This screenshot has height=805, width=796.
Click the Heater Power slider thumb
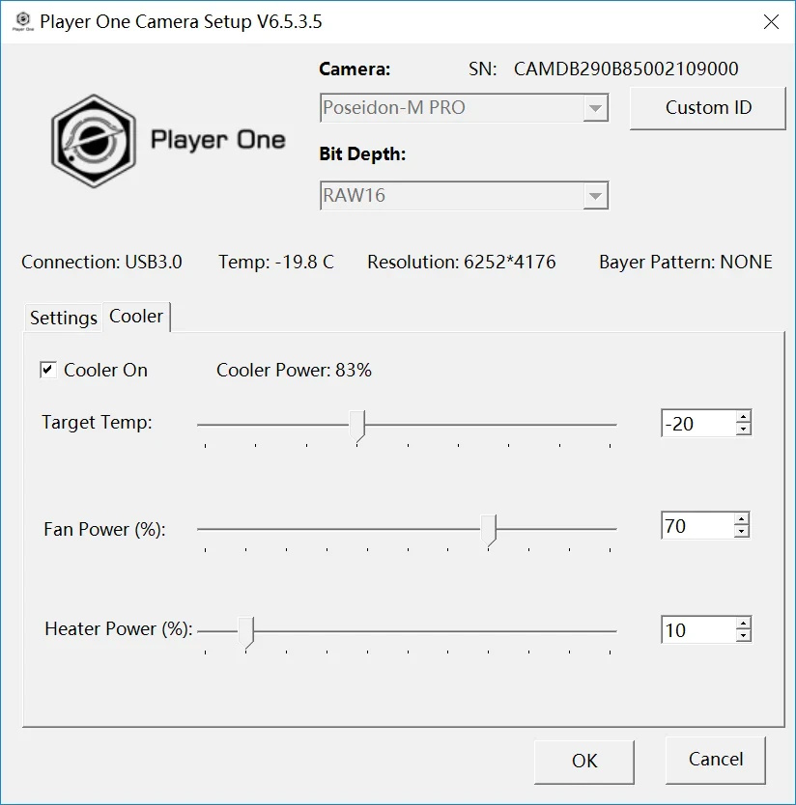click(x=246, y=632)
